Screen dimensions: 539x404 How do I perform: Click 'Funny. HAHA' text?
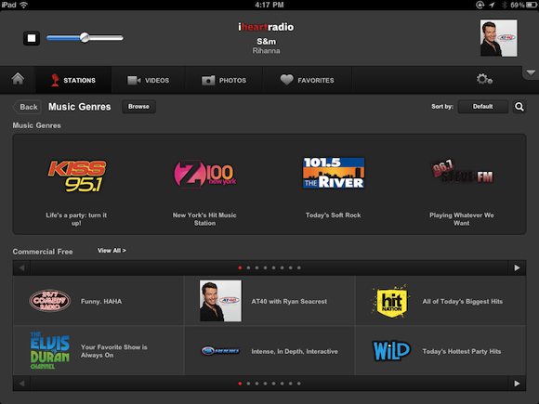pos(101,301)
